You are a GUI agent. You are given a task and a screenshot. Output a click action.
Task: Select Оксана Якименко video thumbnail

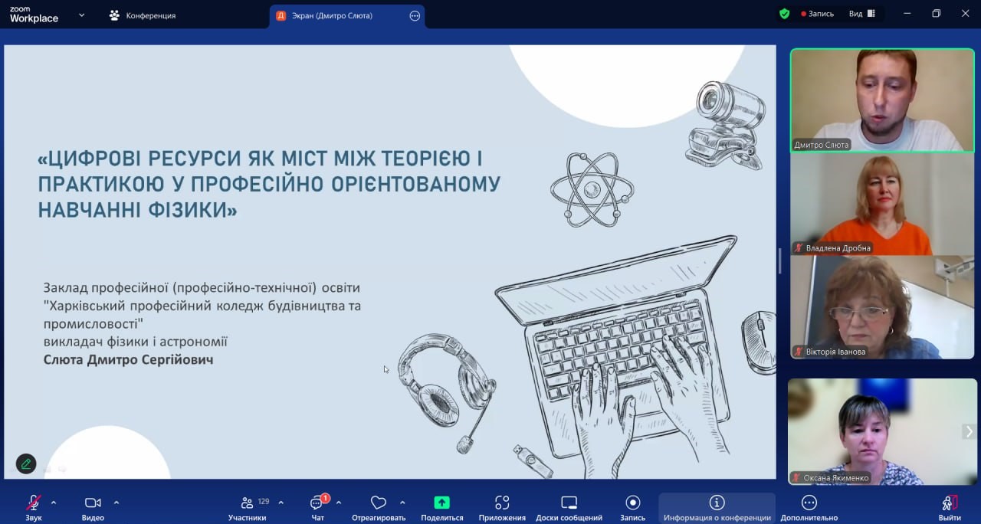(x=871, y=431)
